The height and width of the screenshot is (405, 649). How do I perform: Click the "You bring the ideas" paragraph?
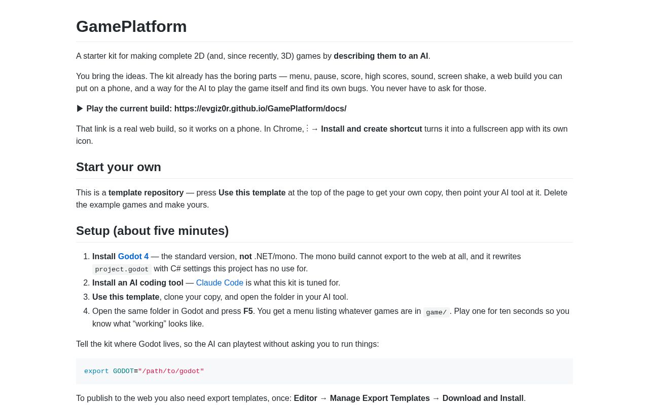pyautogui.click(x=324, y=83)
